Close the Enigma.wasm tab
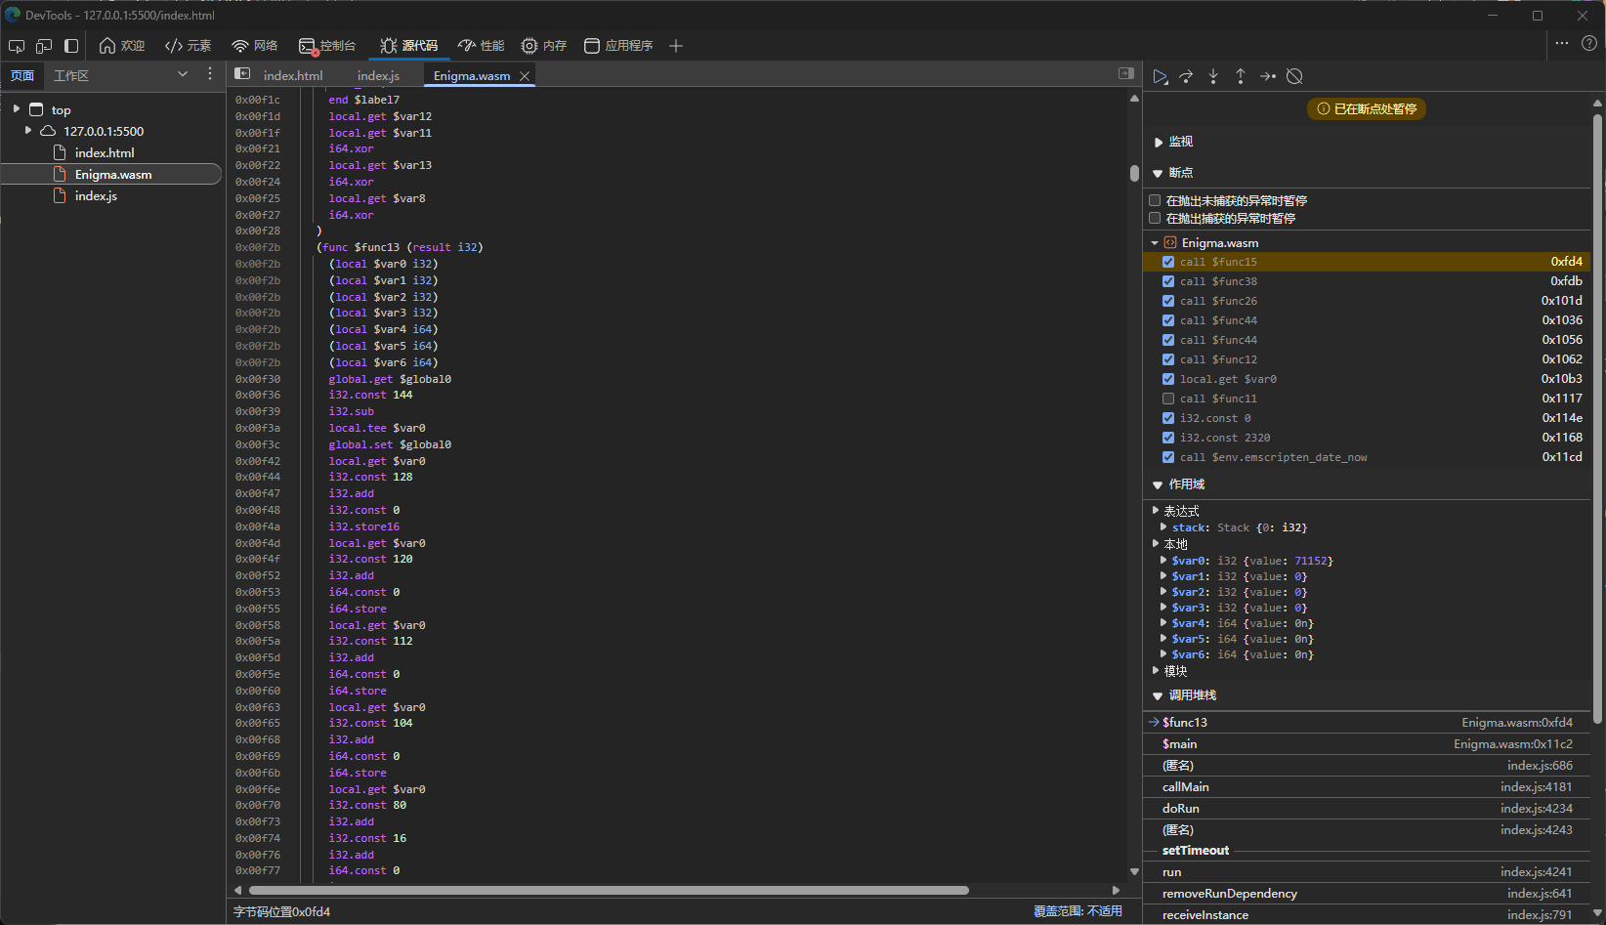 coord(525,76)
